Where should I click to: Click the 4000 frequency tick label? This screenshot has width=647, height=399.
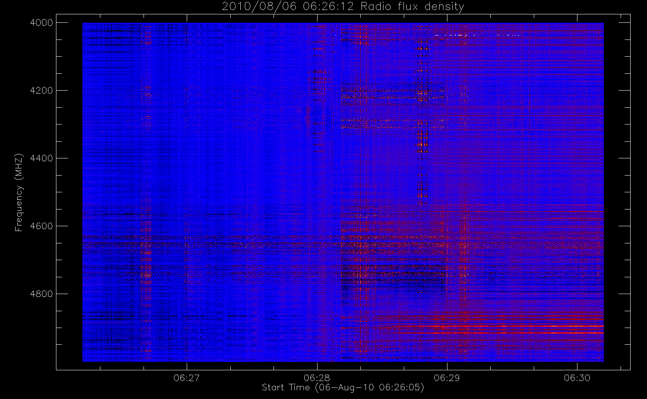(x=42, y=23)
